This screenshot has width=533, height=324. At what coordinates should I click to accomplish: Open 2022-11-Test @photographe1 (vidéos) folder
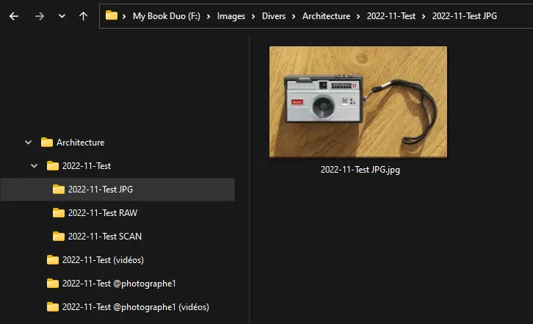pos(136,306)
